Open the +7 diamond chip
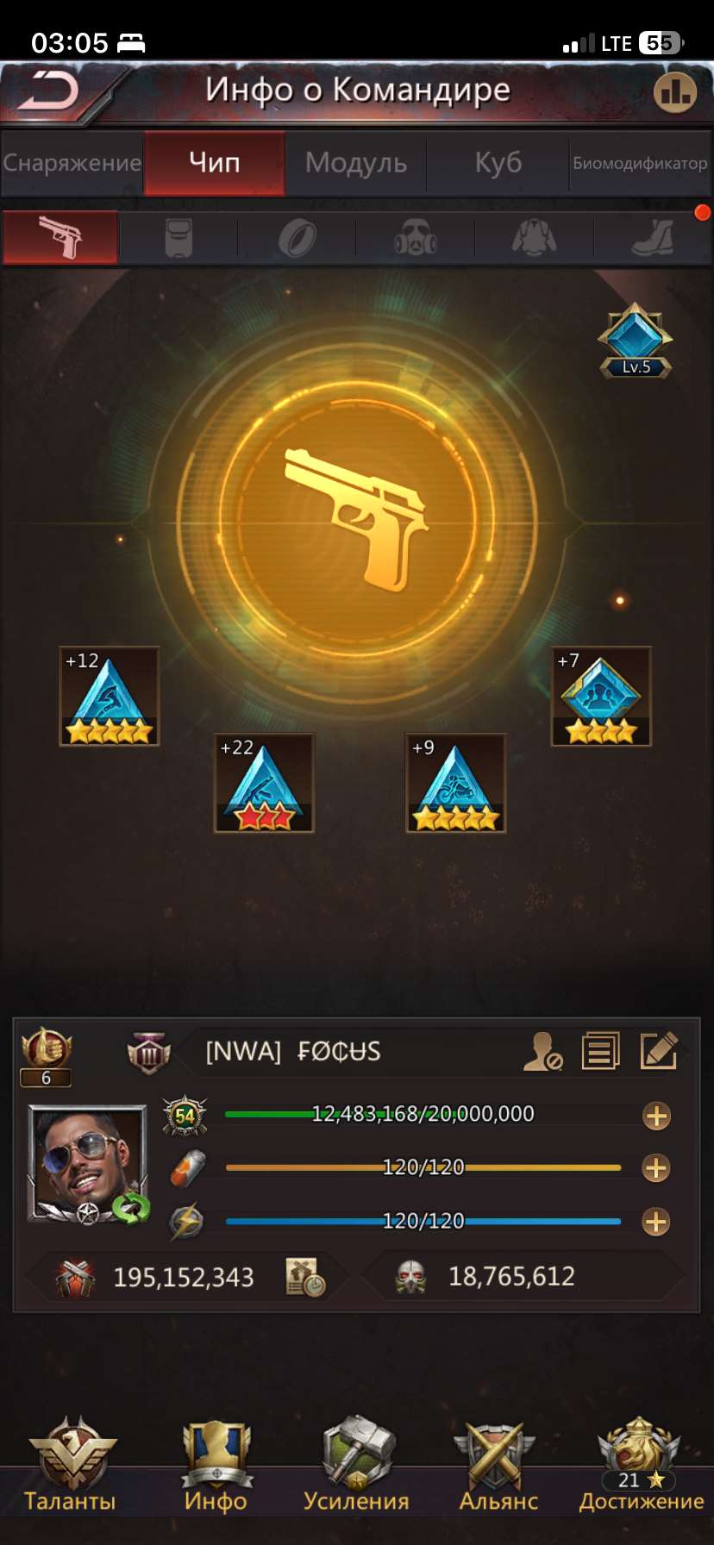 [601, 696]
